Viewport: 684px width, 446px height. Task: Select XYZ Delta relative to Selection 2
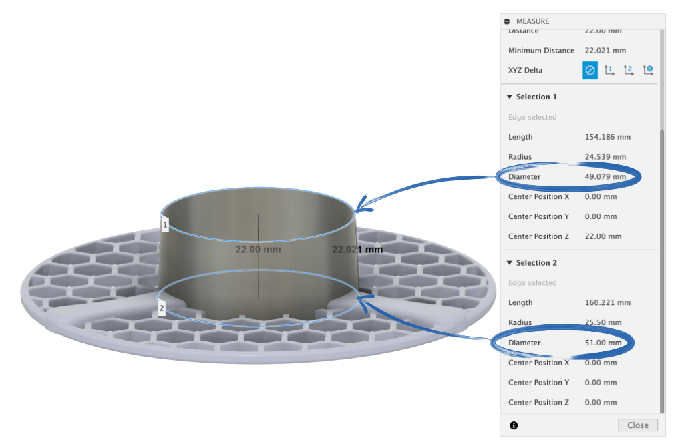pyautogui.click(x=629, y=69)
